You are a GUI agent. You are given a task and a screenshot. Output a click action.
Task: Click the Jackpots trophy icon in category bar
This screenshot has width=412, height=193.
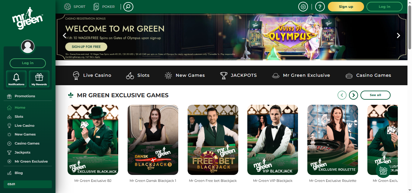[223, 76]
